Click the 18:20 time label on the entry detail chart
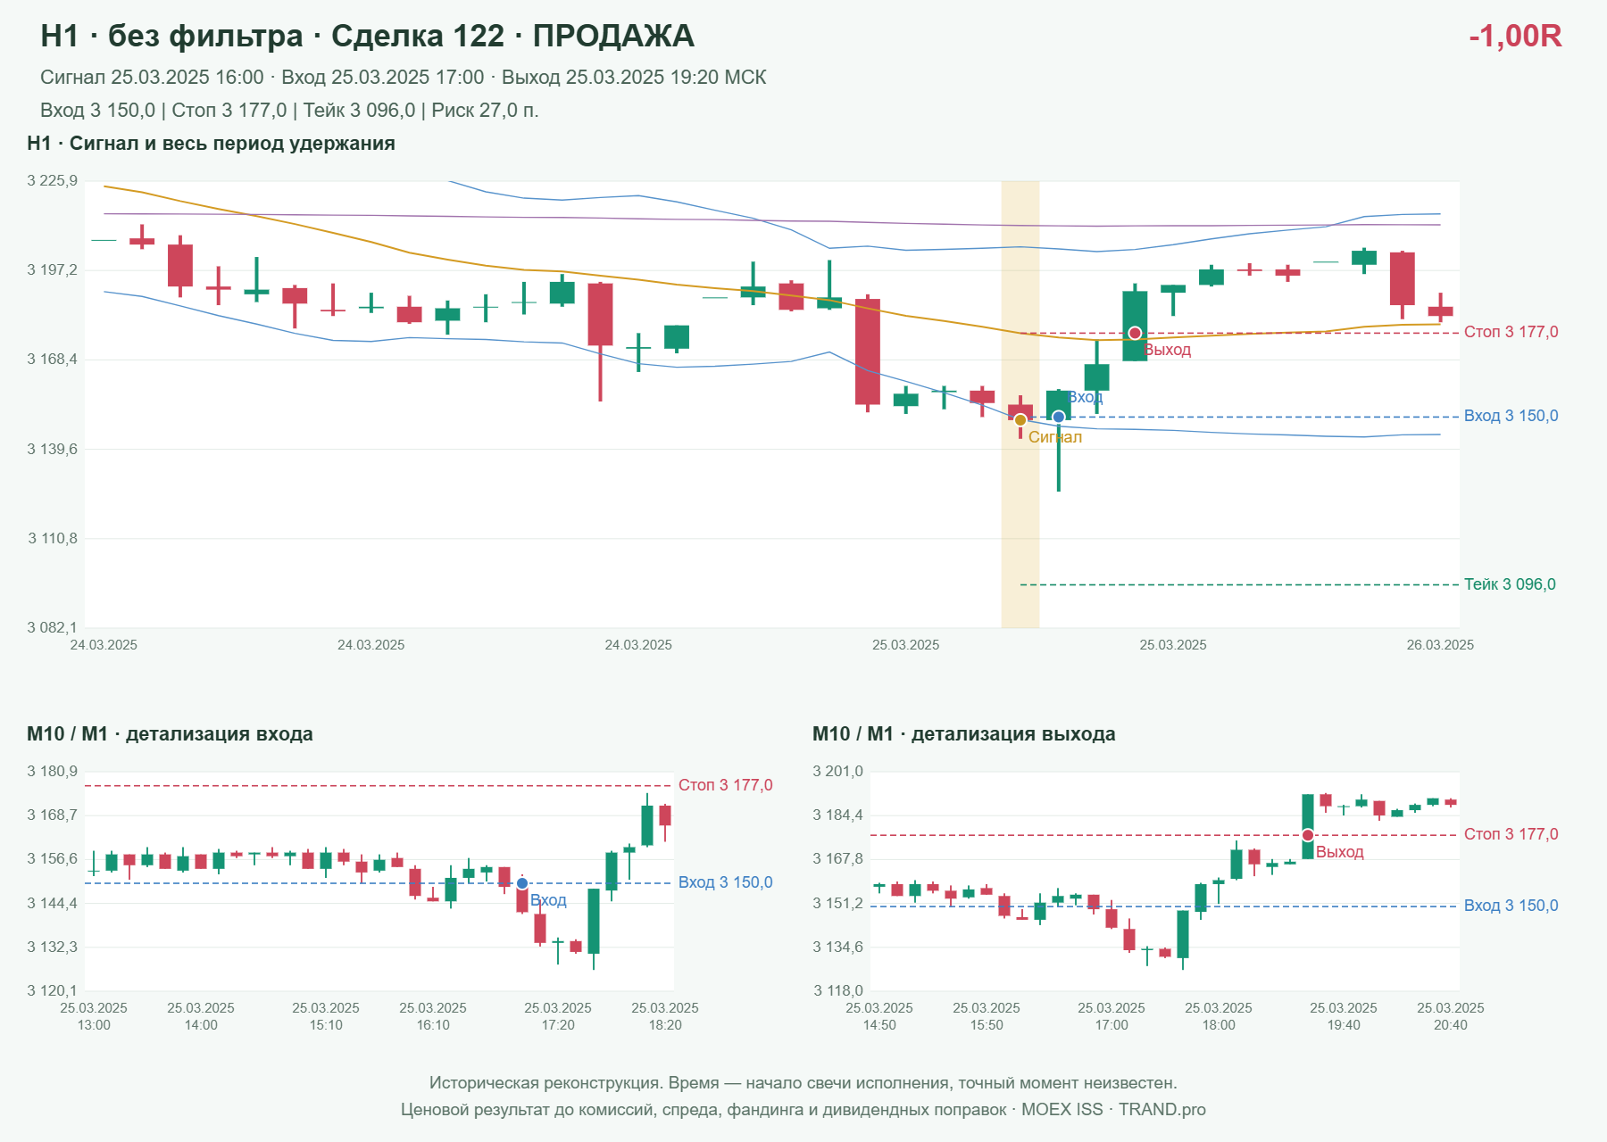The width and height of the screenshot is (1607, 1142). coord(665,1025)
